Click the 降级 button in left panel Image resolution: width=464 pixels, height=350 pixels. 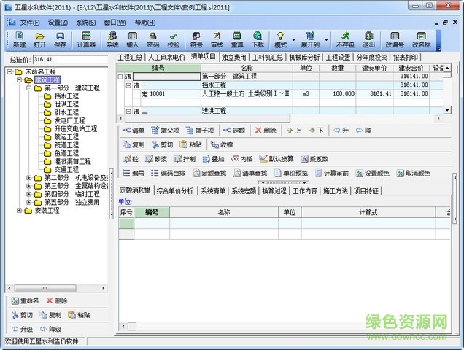[50, 329]
